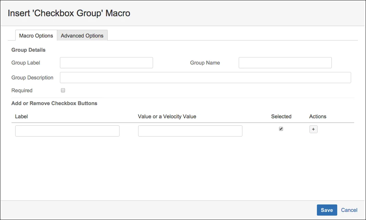Click into the Group Description field

coord(206,78)
